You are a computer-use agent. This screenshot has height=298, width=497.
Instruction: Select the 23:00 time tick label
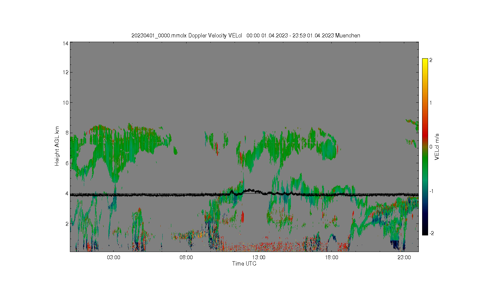pos(404,258)
